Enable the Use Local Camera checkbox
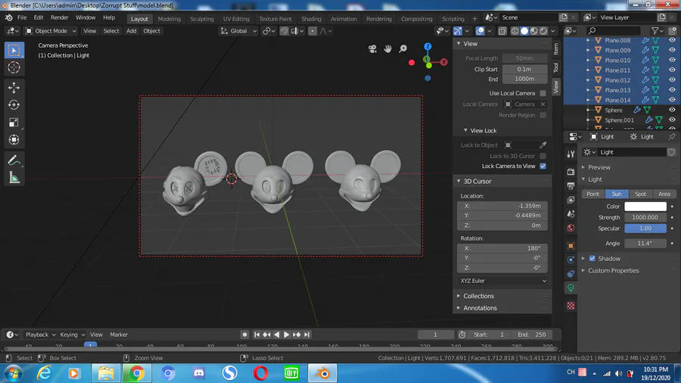This screenshot has width=681, height=383. point(543,93)
